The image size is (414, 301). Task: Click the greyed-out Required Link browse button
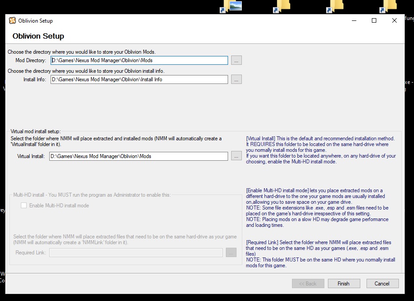click(231, 253)
